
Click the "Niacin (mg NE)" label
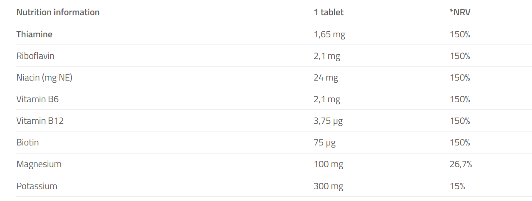point(44,78)
